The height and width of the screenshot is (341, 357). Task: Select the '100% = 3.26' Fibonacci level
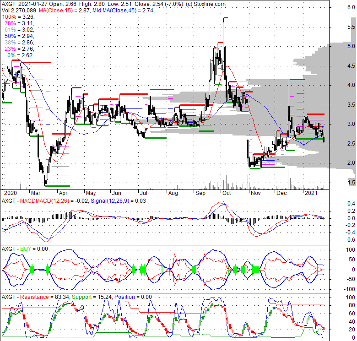pos(18,17)
